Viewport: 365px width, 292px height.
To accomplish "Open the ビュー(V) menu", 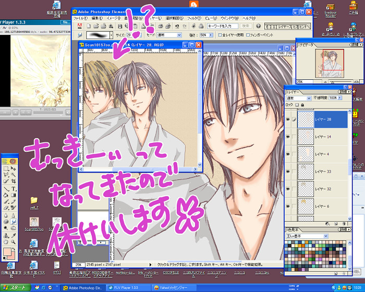I will (211, 18).
